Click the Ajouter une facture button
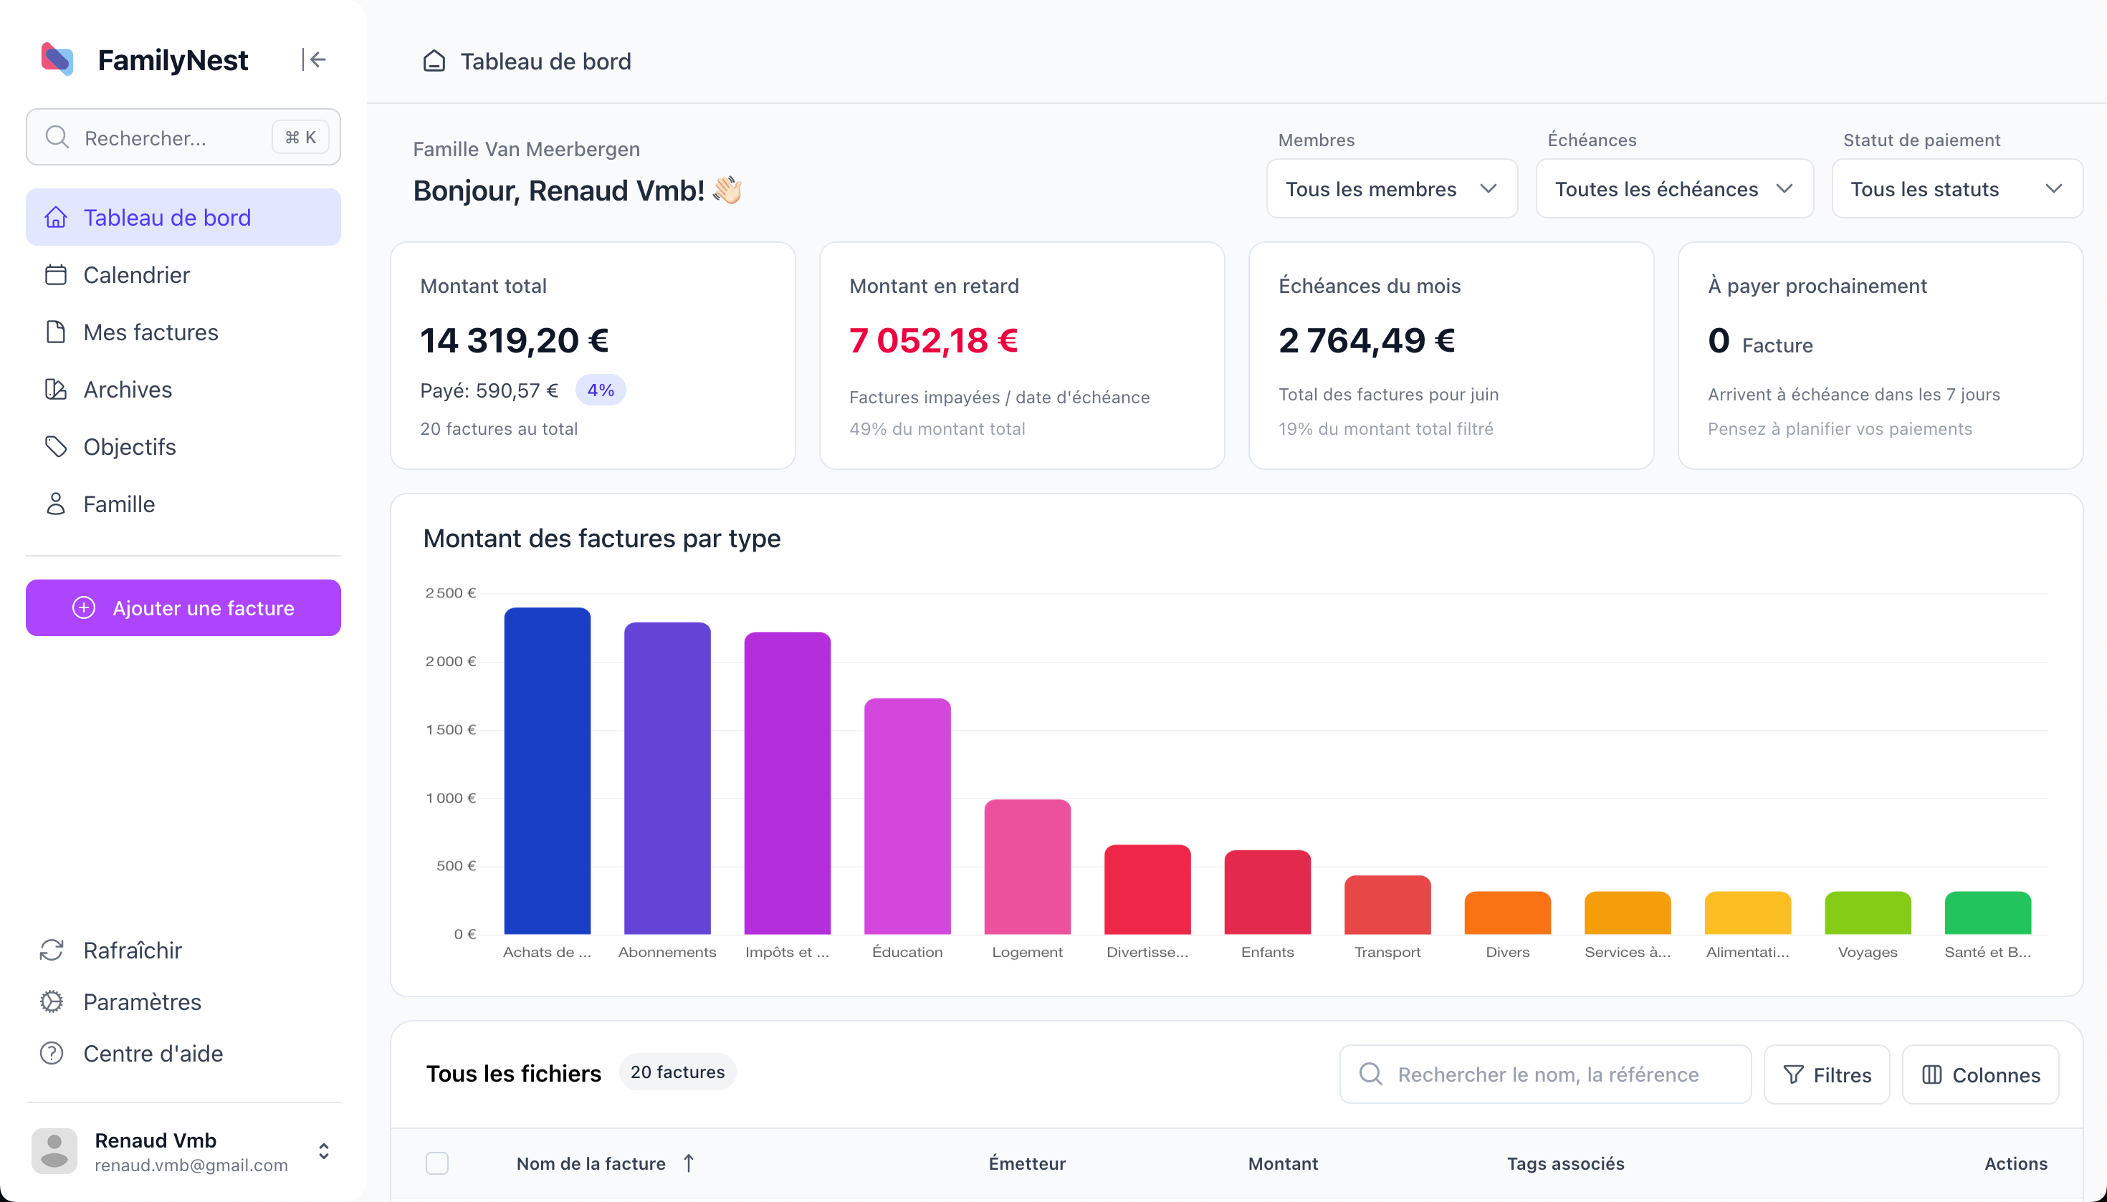This screenshot has width=2107, height=1202. [183, 607]
